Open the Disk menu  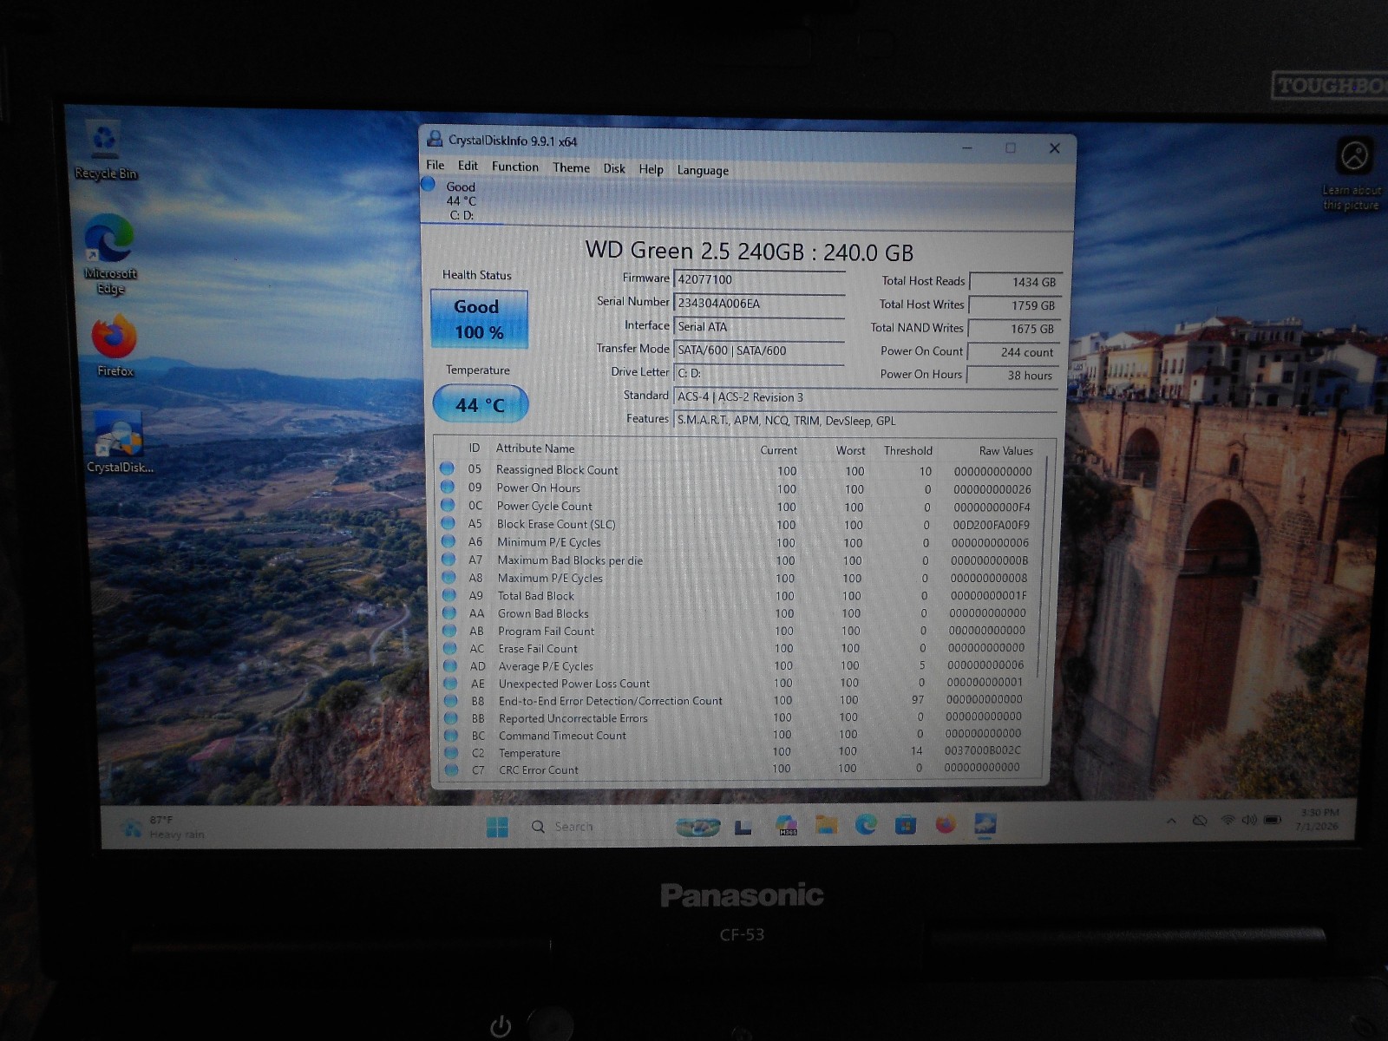coord(614,168)
